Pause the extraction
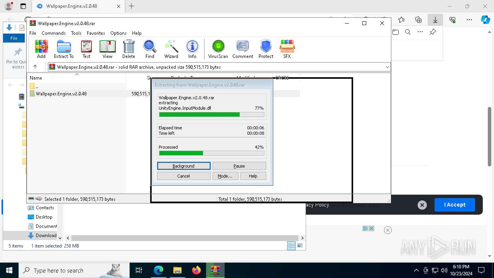494x278 pixels. coord(239,166)
